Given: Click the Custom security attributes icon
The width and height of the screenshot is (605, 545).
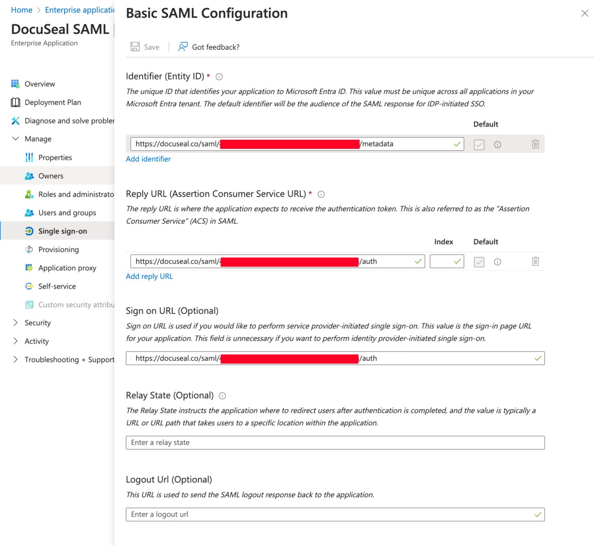Looking at the screenshot, I should tap(29, 304).
